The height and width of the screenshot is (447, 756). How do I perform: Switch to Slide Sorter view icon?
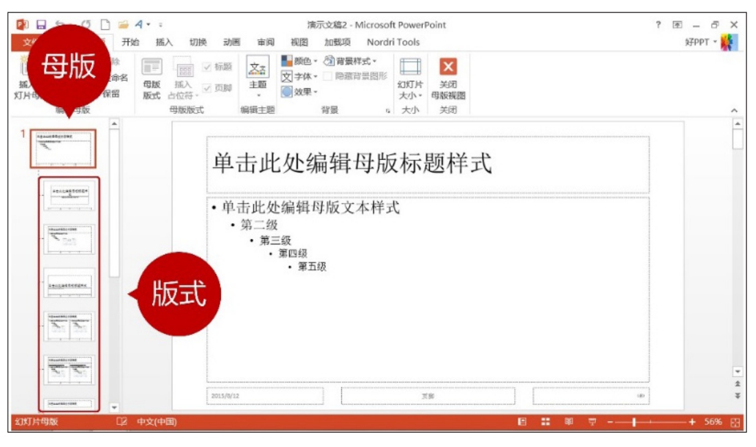click(545, 422)
